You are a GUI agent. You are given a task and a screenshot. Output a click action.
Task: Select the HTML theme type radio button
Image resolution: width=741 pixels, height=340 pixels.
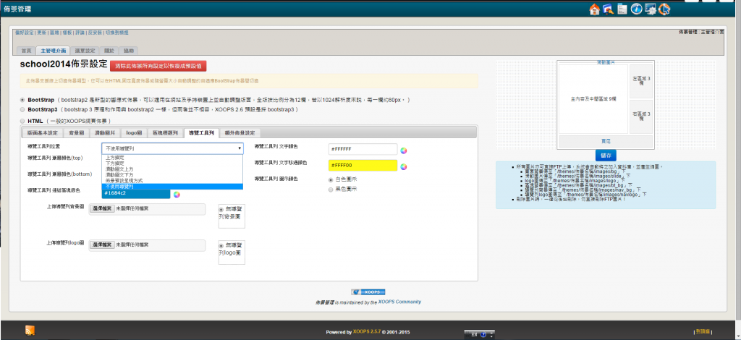(22, 121)
